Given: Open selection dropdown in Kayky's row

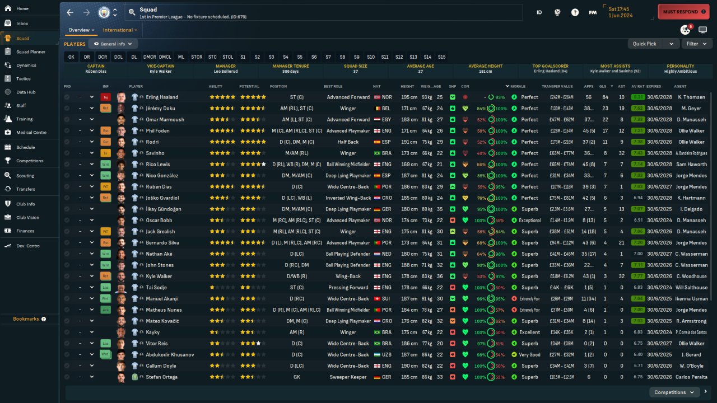Looking at the screenshot, I should tap(92, 332).
